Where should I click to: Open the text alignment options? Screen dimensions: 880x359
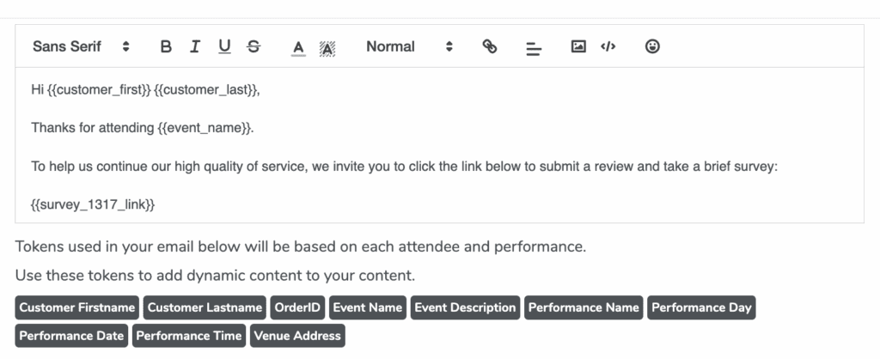(x=534, y=48)
